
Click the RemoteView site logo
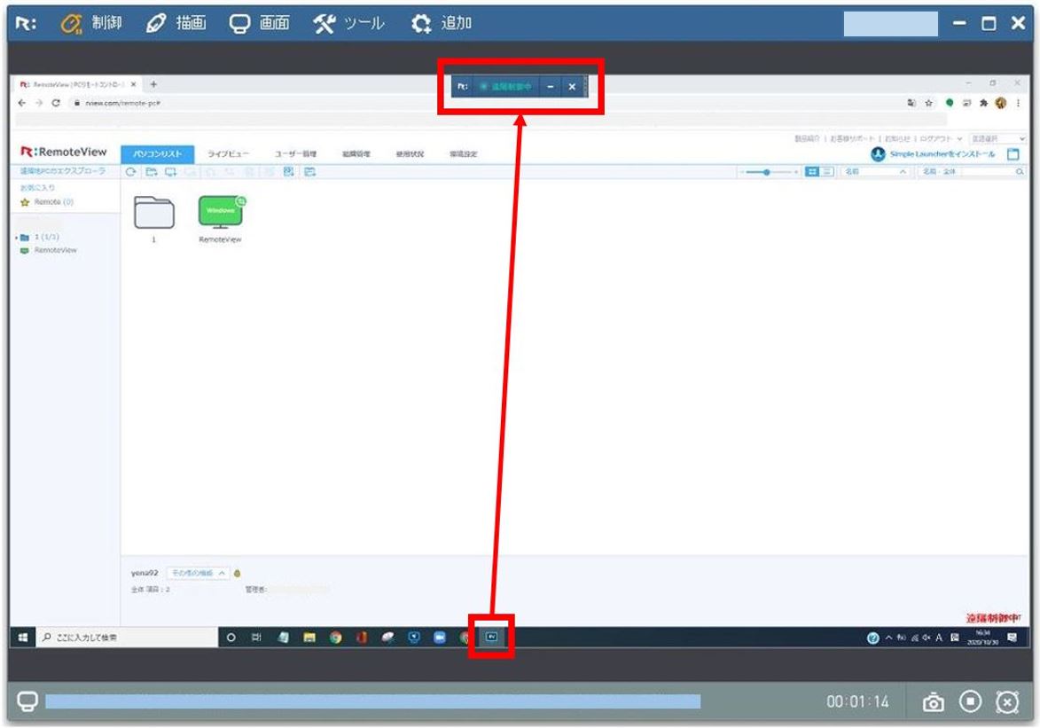(x=64, y=152)
